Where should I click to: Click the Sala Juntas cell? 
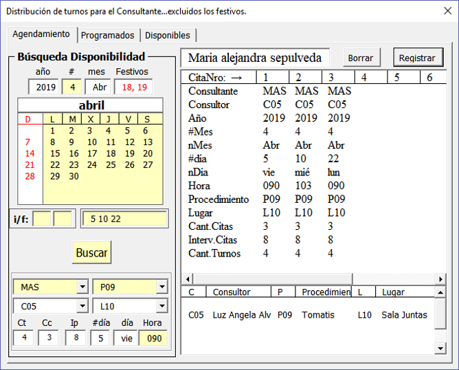coord(404,315)
